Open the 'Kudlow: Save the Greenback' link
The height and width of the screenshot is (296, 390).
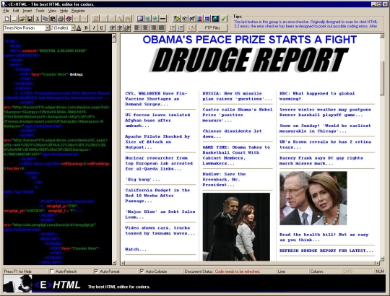click(x=224, y=180)
